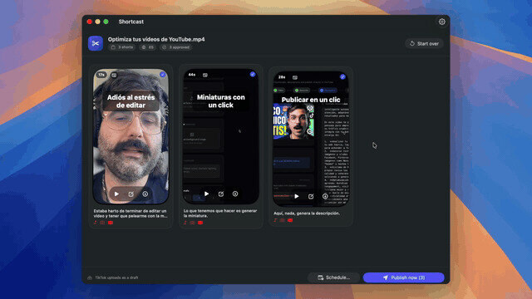
Task: Click the 'Shortcast' window title
Action: pos(131,22)
